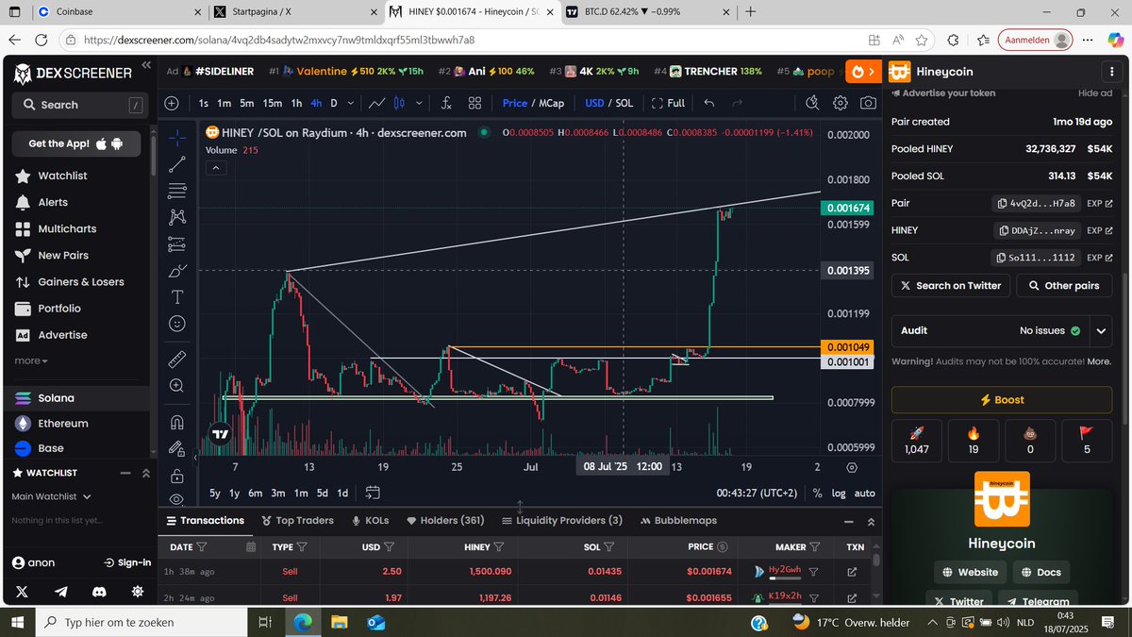
Task: Click Sign-in in the sidebar
Action: [x=127, y=562]
